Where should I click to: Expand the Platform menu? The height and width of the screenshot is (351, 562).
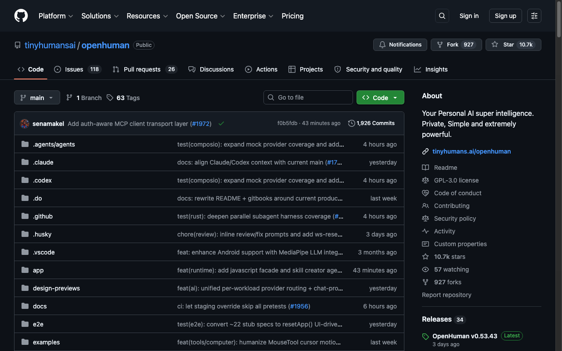pos(56,16)
